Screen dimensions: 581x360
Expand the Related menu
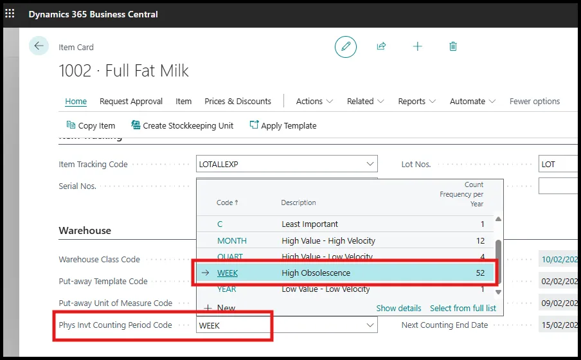click(x=365, y=101)
